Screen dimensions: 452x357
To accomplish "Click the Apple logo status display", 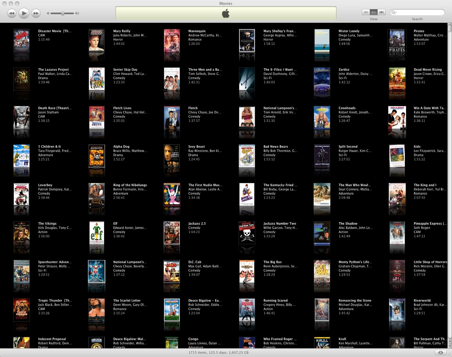I will [x=226, y=14].
